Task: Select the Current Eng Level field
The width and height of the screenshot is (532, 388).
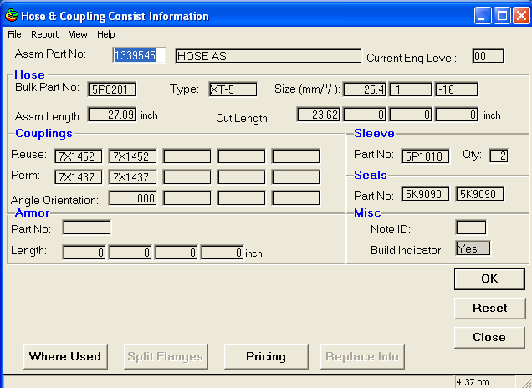Action: coord(488,56)
